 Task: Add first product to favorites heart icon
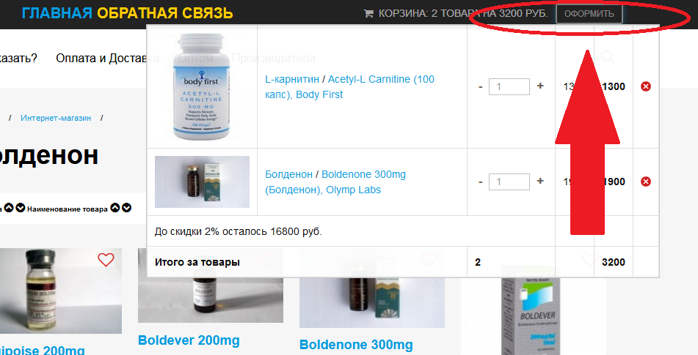tap(106, 260)
